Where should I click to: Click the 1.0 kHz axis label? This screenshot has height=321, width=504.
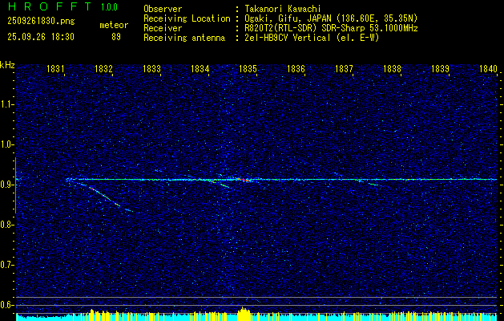[x=7, y=144]
